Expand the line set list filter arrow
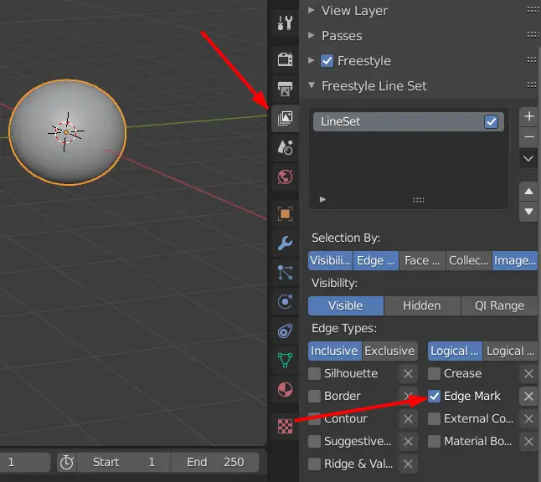This screenshot has width=541, height=482. pyautogui.click(x=322, y=199)
